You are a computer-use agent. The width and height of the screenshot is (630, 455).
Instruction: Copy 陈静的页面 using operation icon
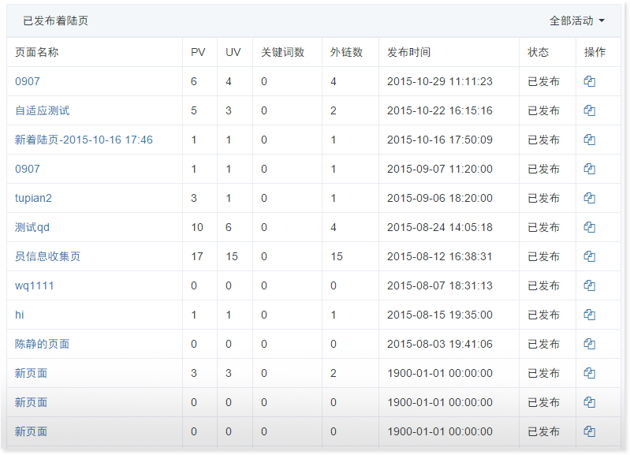[x=589, y=344]
